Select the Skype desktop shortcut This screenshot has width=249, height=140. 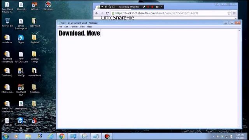coord(21,39)
